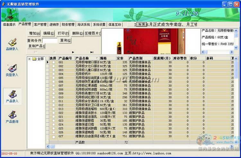
Task: Open the 品牌录入 brand entry icon
Action: 12,44
